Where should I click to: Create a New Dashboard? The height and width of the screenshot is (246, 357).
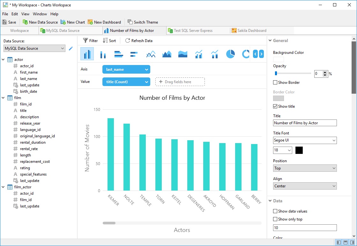pos(105,22)
